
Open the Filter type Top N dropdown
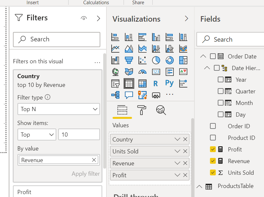[59, 109]
